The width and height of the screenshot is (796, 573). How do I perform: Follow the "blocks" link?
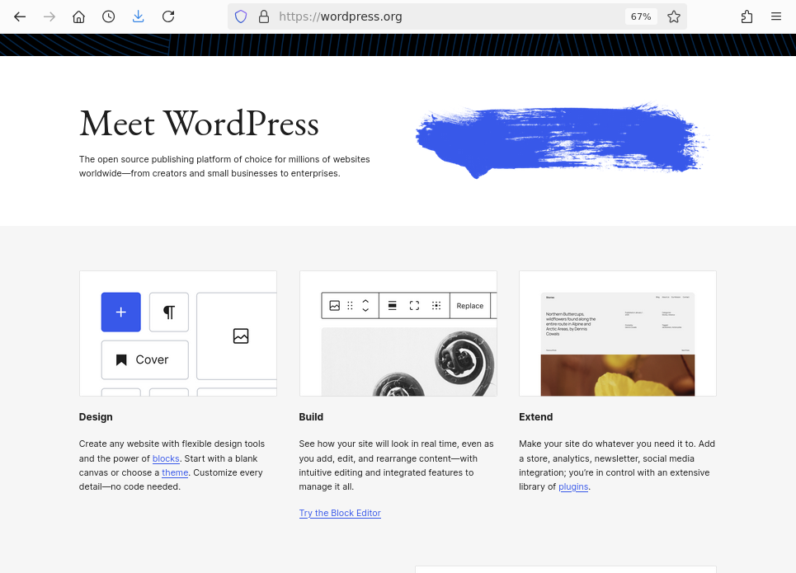tap(166, 458)
